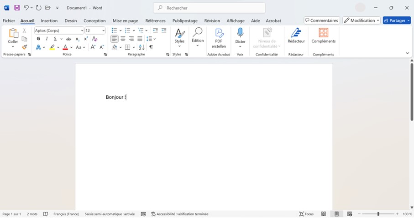The height and width of the screenshot is (218, 414).
Task: Click the sort A-Z icon
Action: click(x=141, y=47)
